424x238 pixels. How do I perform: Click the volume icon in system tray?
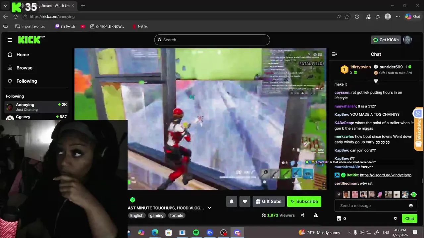362,233
